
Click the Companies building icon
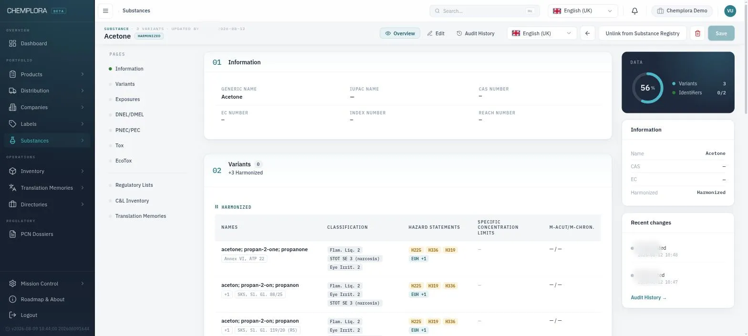(13, 107)
